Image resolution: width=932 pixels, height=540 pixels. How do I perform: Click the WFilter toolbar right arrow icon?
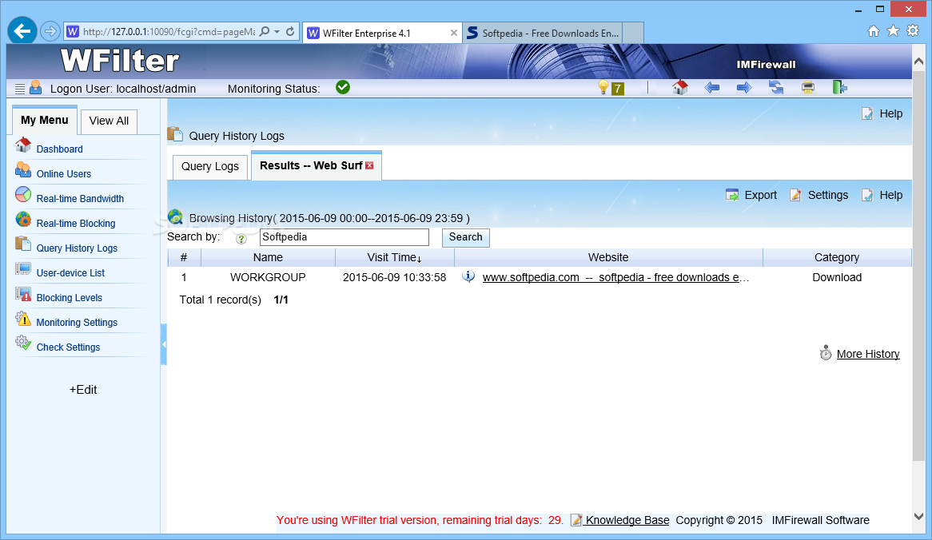(744, 88)
